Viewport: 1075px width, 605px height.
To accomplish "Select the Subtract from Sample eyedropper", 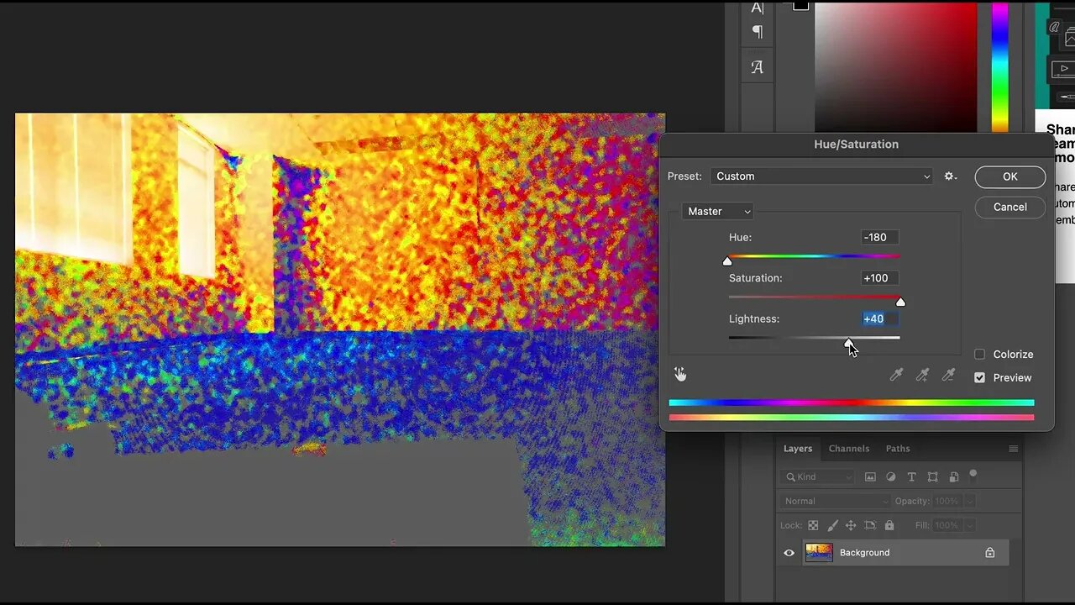I will point(948,375).
